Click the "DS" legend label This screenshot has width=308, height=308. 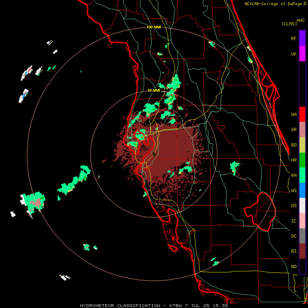point(294,206)
